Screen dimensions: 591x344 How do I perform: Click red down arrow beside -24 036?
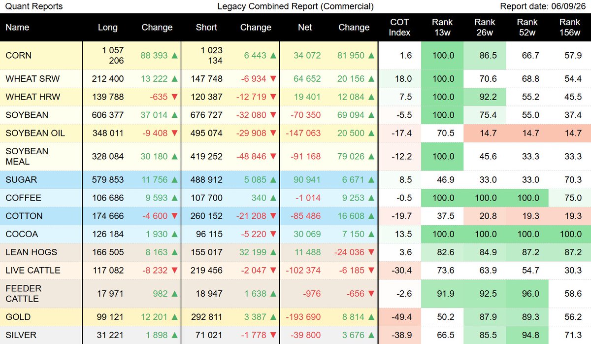[x=371, y=252]
